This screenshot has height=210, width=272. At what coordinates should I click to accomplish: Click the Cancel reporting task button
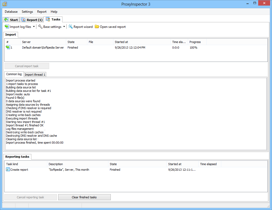click(x=30, y=197)
